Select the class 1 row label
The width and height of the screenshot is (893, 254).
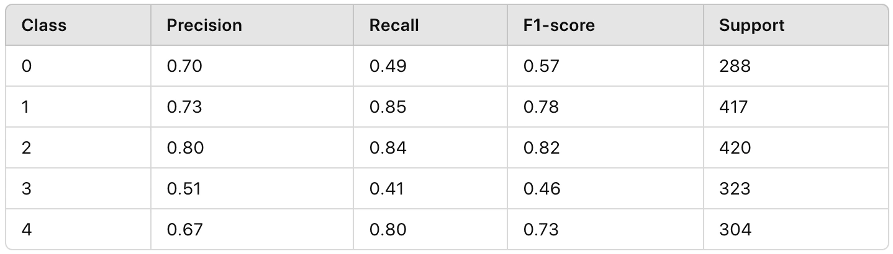(25, 107)
